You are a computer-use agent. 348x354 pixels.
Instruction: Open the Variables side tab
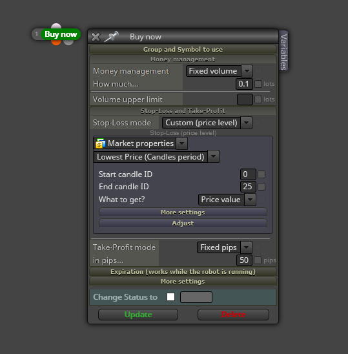[x=283, y=51]
